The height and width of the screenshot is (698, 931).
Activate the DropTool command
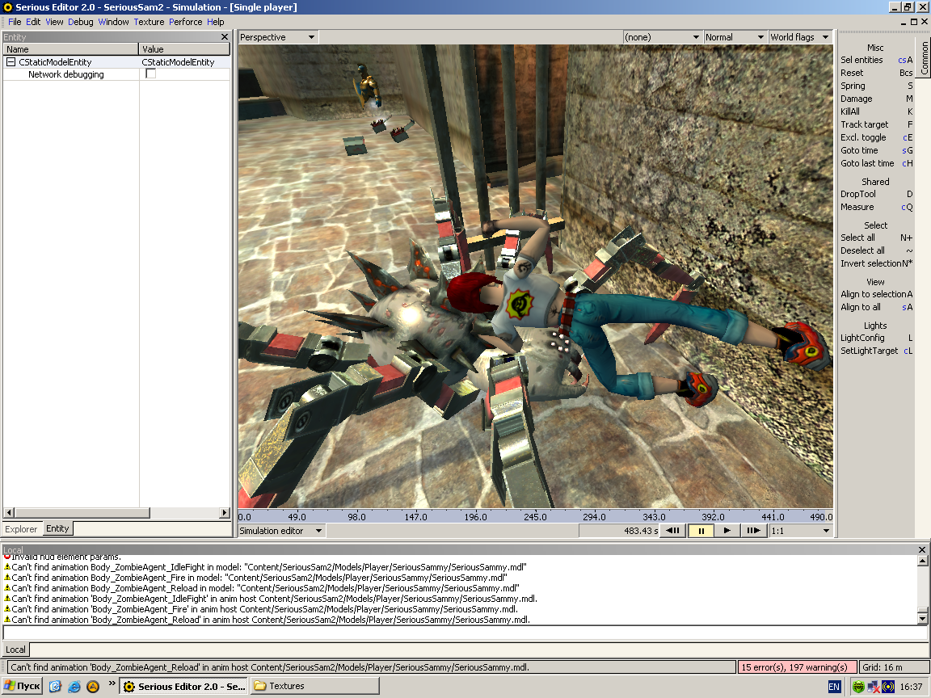coord(876,194)
